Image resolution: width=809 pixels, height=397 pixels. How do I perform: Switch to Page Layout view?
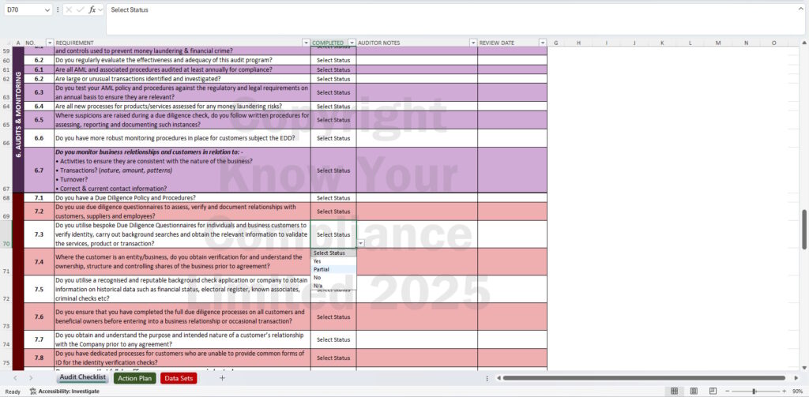click(x=694, y=391)
